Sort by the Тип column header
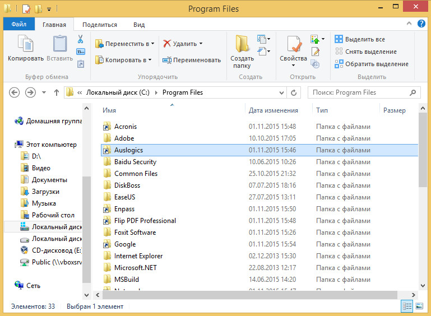Screen dimensions: 431x316 [x=322, y=110]
